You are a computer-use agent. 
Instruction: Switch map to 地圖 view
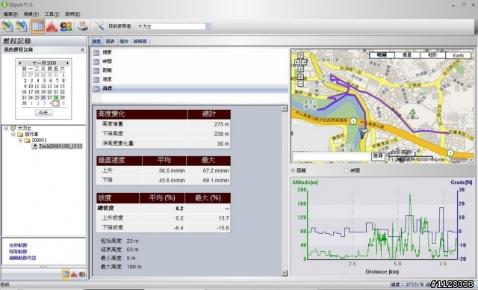382,55
